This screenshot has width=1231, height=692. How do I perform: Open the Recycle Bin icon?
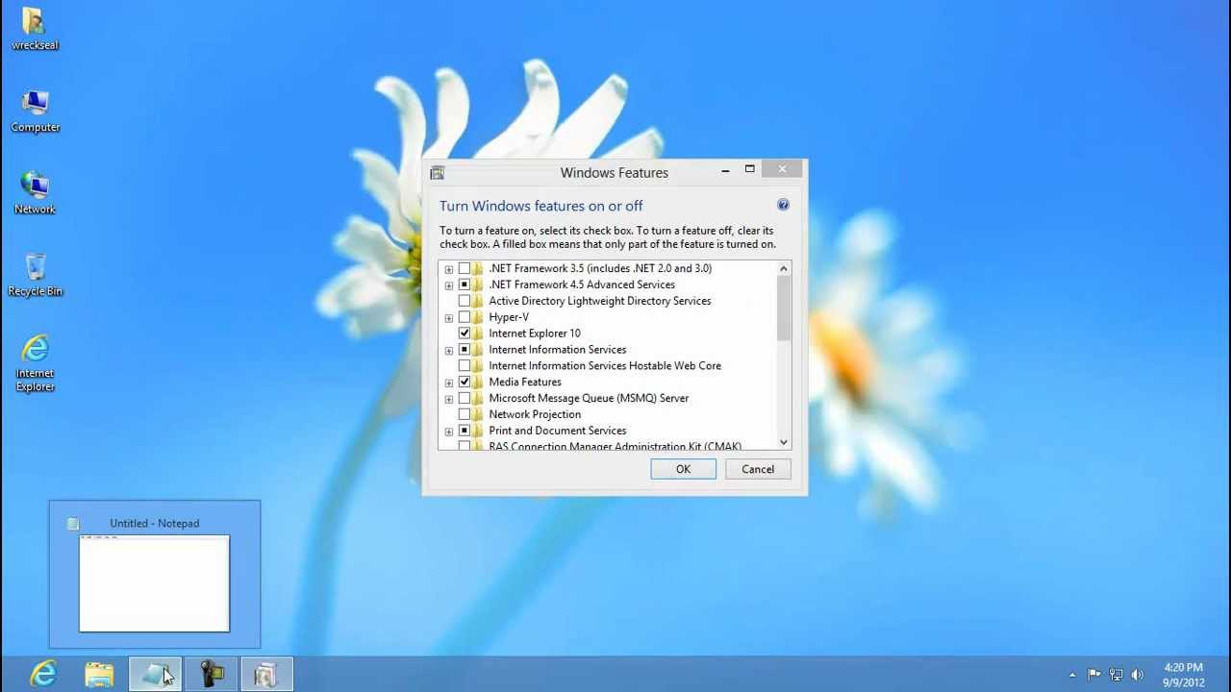pyautogui.click(x=35, y=275)
